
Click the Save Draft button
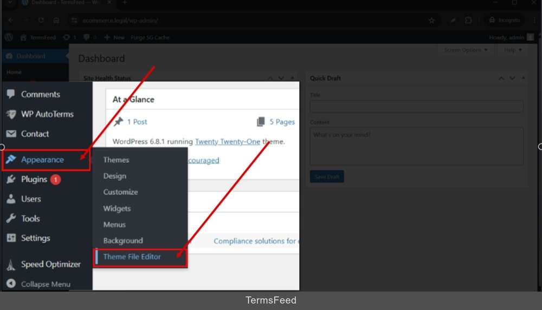pyautogui.click(x=327, y=177)
